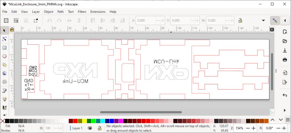Choose the Ellipse tool in the toolbox

pyautogui.click(x=5, y=56)
